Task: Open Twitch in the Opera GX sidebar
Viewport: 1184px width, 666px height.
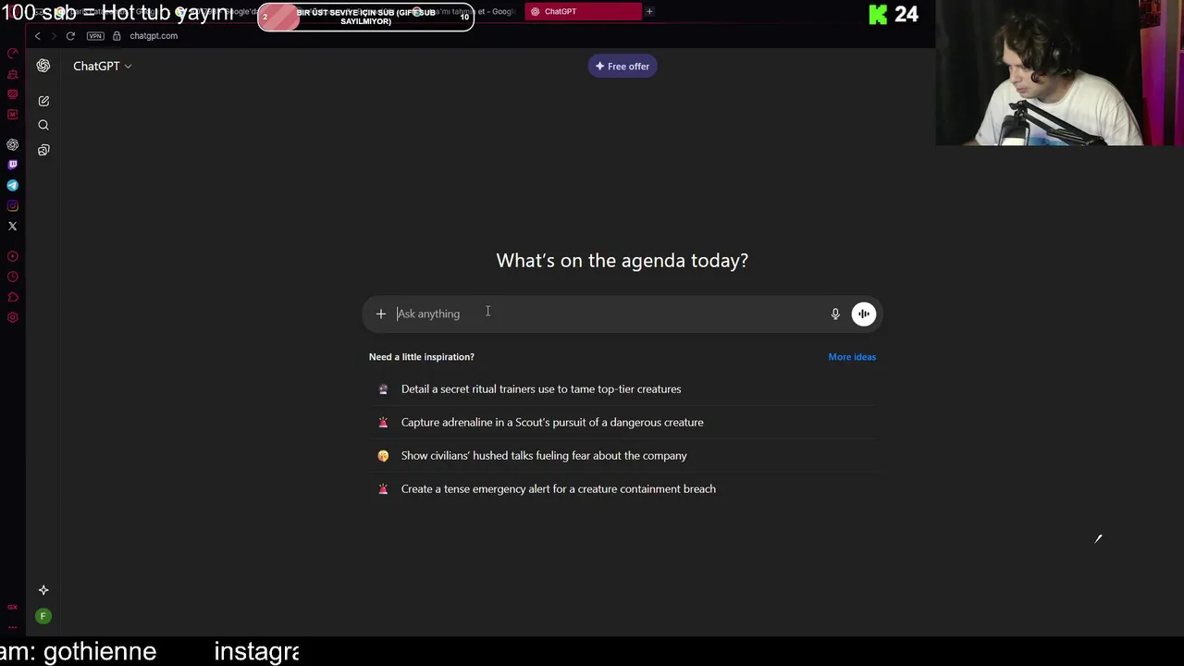Action: (x=13, y=165)
